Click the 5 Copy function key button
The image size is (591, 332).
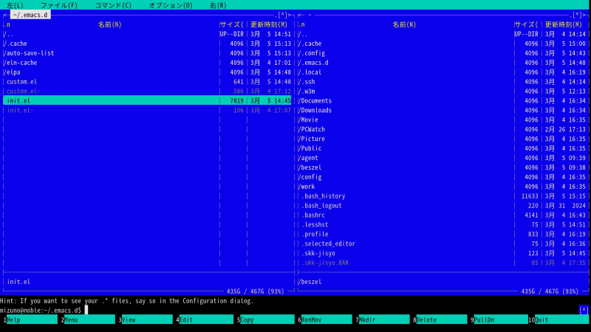tap(266, 319)
